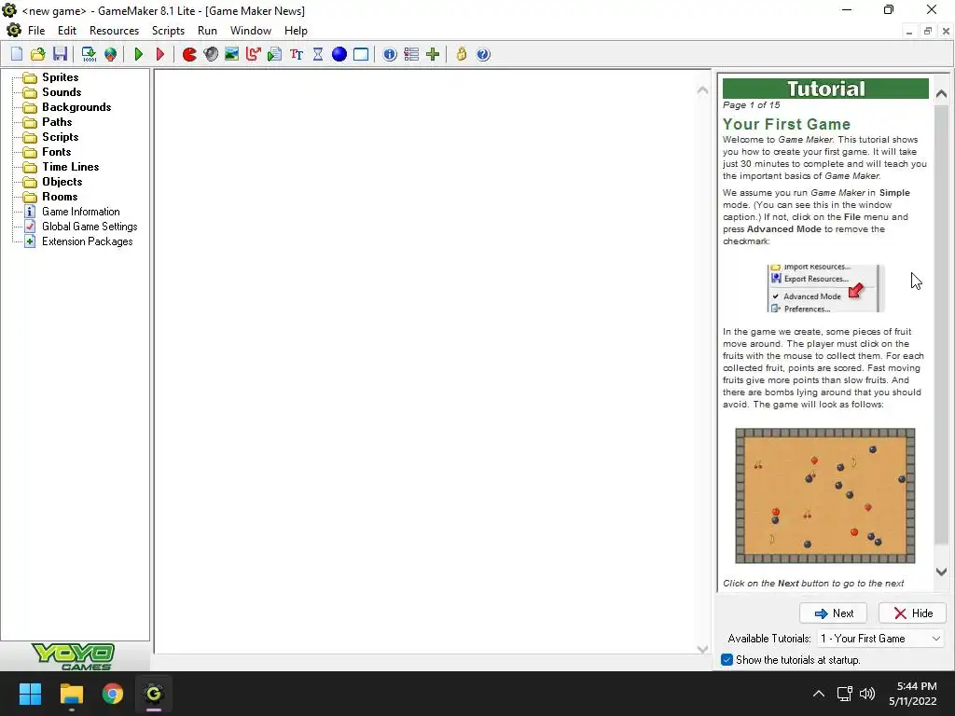Create a sound with speaker icon
Image resolution: width=955 pixels, height=716 pixels.
click(211, 54)
